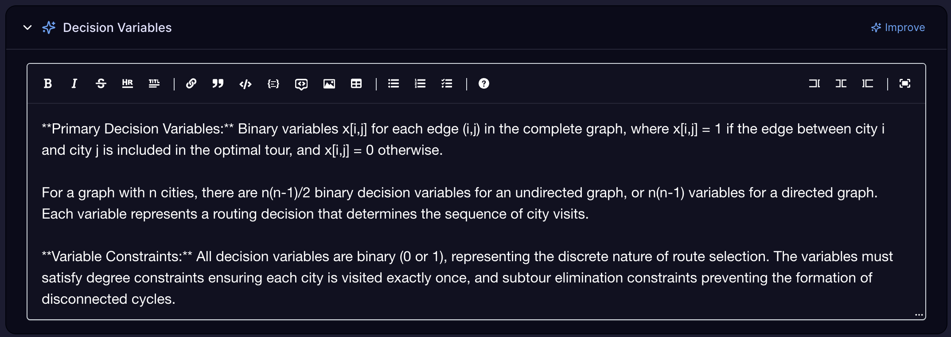
Task: Toggle italic formatting
Action: [74, 84]
